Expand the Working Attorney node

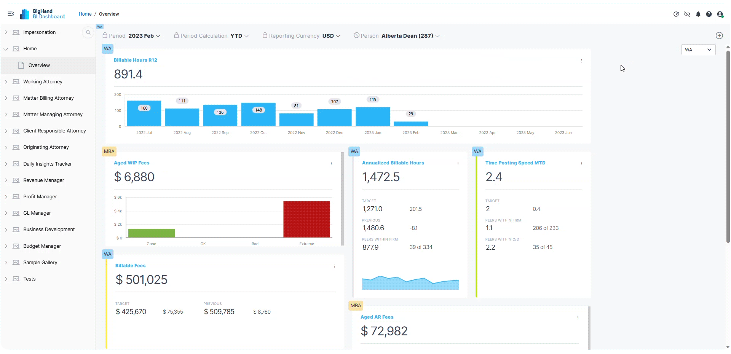pos(6,82)
